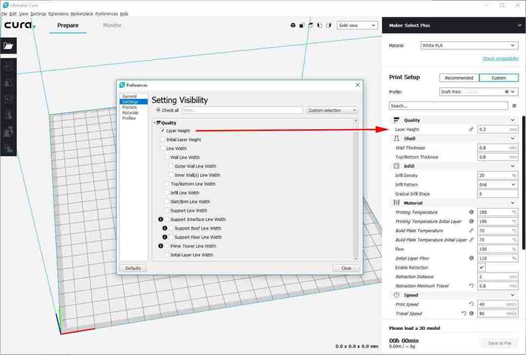This screenshot has height=355, width=526.
Task: Switch camera to left side view icon
Action: click(320, 25)
